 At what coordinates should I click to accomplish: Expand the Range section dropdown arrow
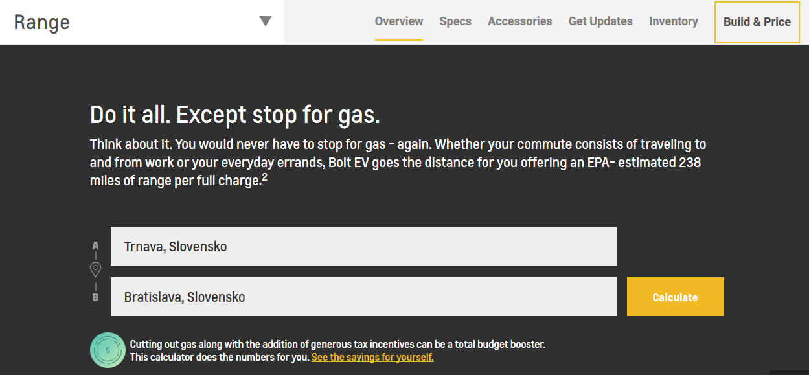click(x=265, y=21)
